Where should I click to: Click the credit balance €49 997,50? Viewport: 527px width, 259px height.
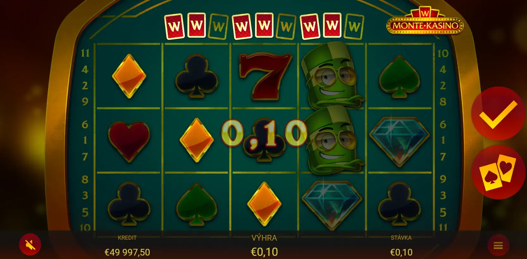point(127,252)
